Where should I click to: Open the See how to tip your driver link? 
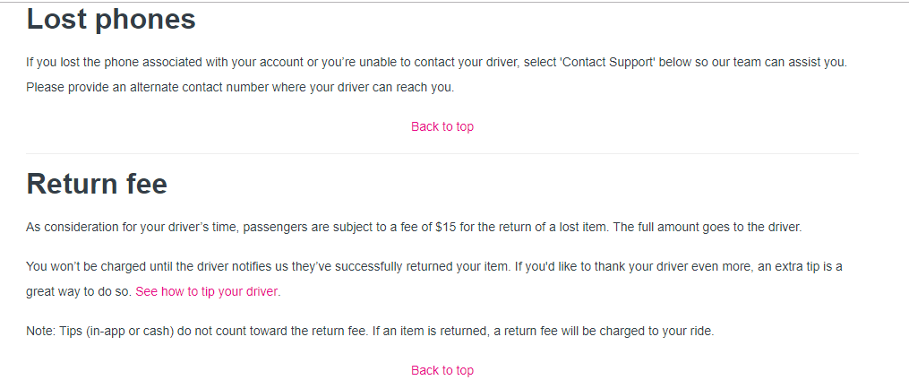point(207,291)
